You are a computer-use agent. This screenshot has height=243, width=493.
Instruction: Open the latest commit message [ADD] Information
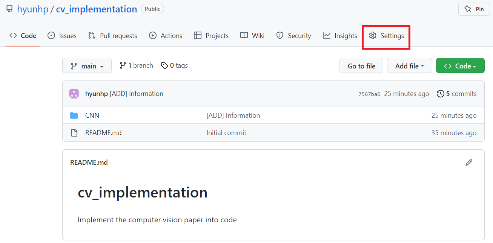pos(137,94)
